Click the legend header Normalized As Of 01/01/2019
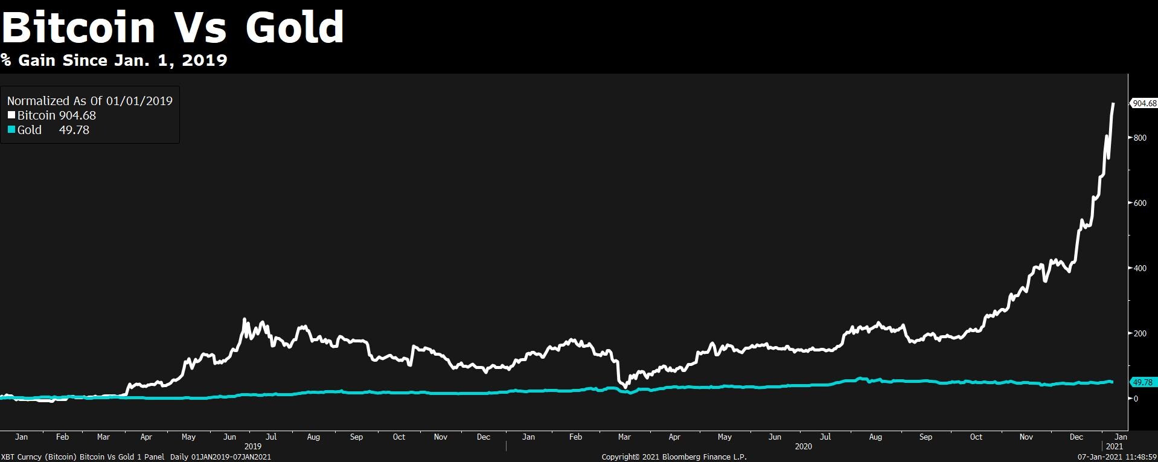 pyautogui.click(x=89, y=101)
